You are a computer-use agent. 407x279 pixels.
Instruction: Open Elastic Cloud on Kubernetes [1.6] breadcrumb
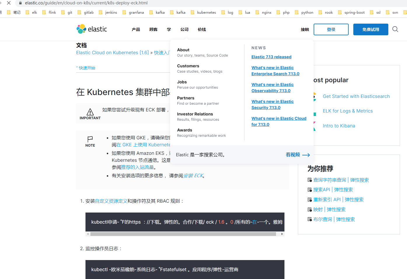click(x=112, y=52)
